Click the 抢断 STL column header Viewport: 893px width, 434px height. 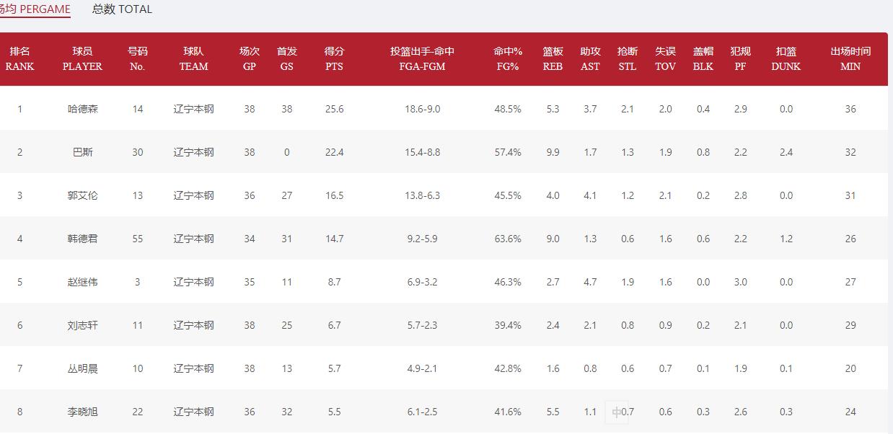coord(628,59)
